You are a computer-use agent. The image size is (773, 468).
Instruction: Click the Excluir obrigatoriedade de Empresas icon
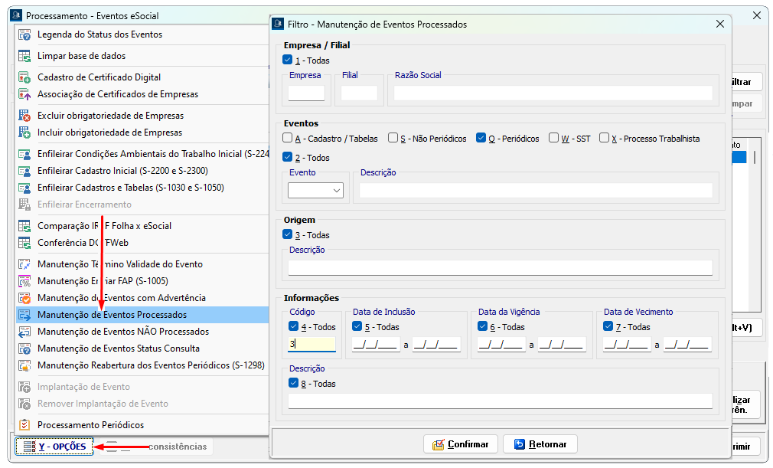coord(24,116)
